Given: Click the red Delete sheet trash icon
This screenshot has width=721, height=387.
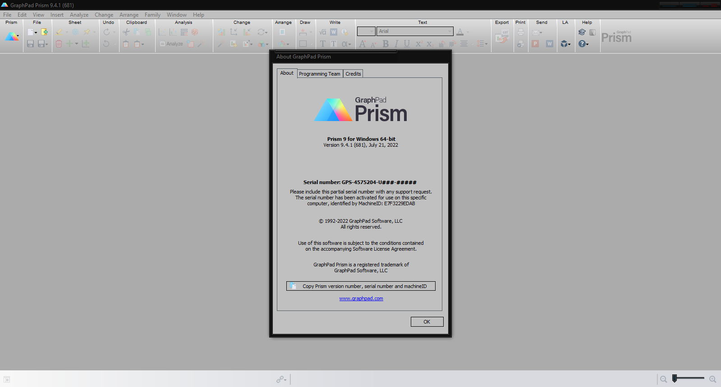Looking at the screenshot, I should tap(59, 44).
